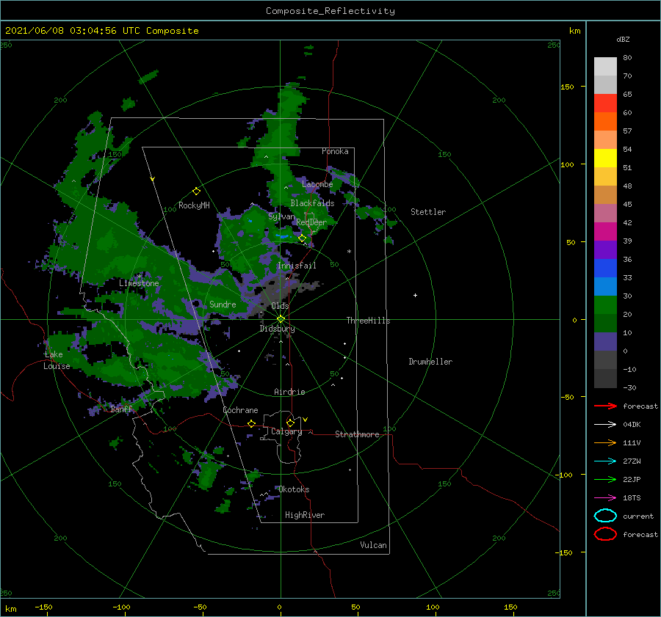Image resolution: width=661 pixels, height=617 pixels.
Task: Click the white 04DK arrow icon
Action: pyautogui.click(x=605, y=425)
